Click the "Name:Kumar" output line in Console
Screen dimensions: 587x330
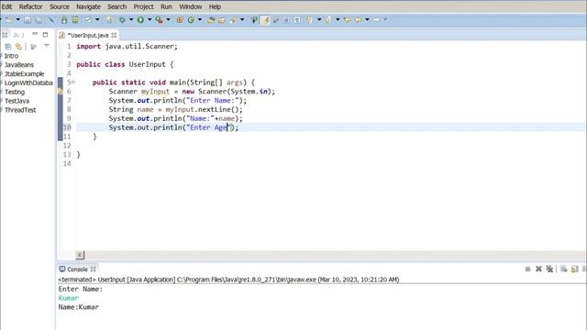click(79, 307)
